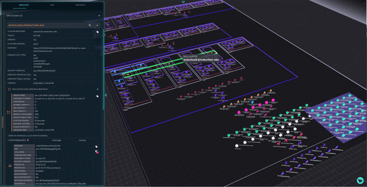Click the tag icon beside autoscaling group name
367x187 pixels.
pos(97,96)
